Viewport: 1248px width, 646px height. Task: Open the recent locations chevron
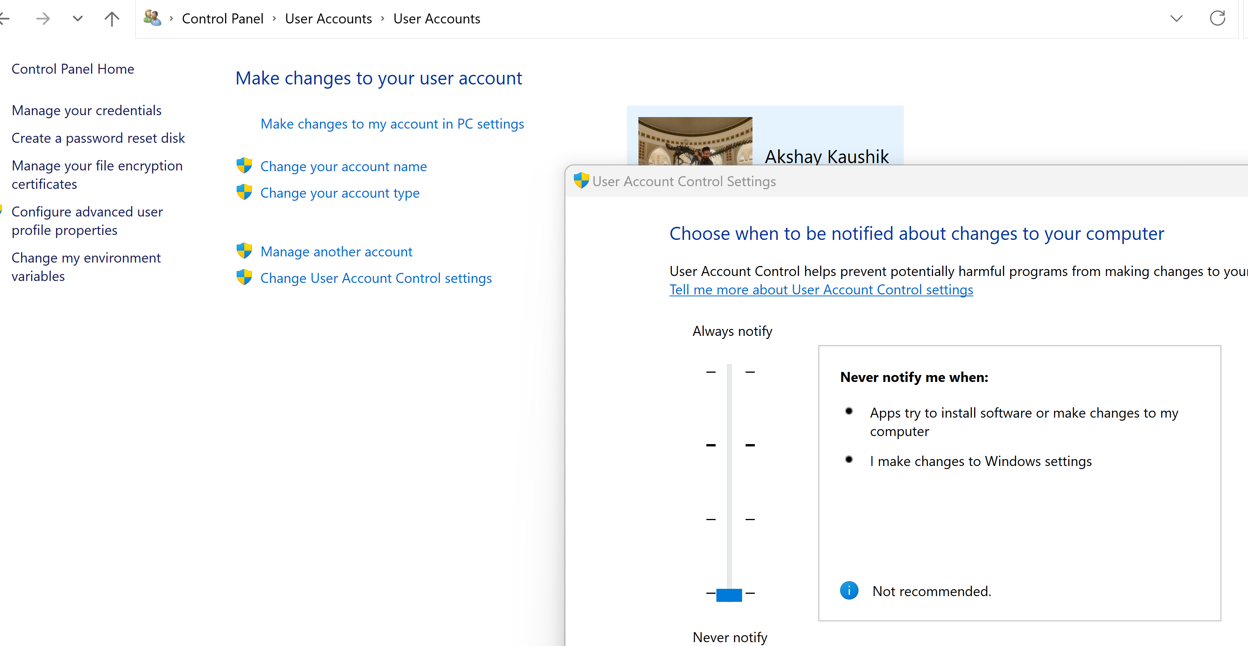click(78, 19)
